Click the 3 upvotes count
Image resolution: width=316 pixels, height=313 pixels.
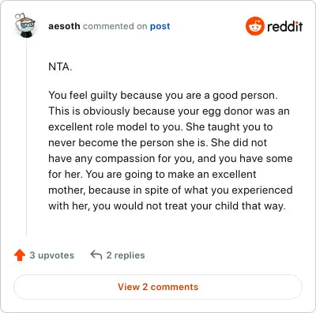click(x=52, y=255)
